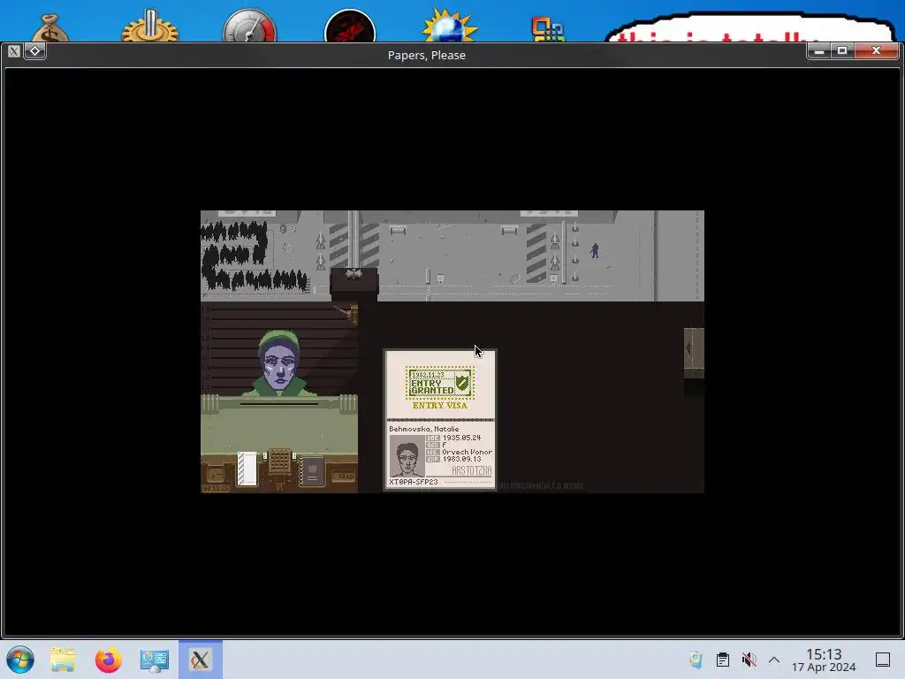Screen dimensions: 905x679
Task: Open the clock showing 15:13
Action: (824, 660)
